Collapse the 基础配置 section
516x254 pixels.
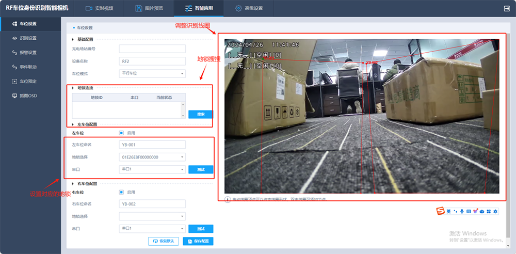73,40
